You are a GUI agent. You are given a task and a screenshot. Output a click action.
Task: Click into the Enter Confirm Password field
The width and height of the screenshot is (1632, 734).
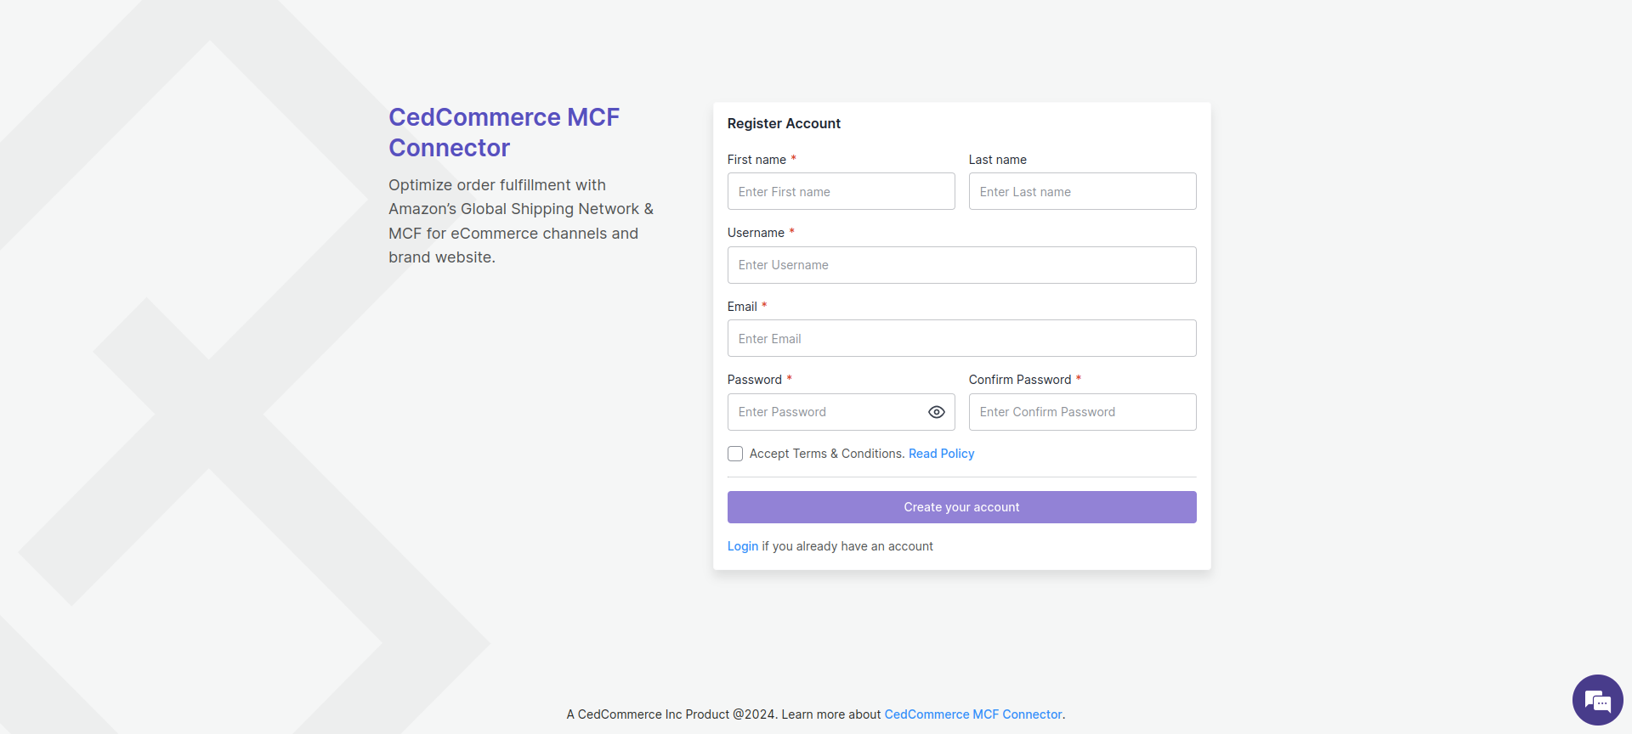(1082, 412)
